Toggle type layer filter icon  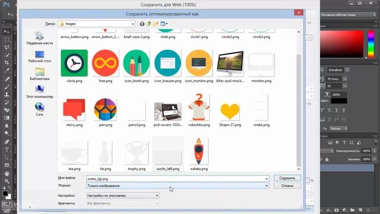(x=344, y=143)
